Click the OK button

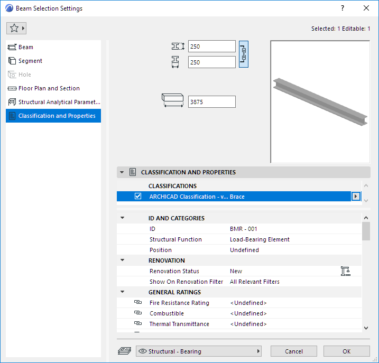[x=346, y=351]
